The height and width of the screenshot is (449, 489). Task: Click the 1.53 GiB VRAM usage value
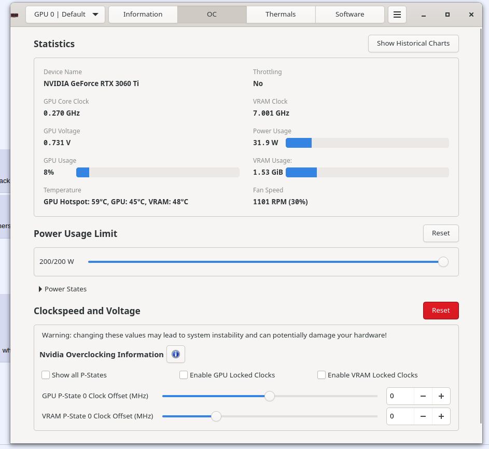pos(268,173)
